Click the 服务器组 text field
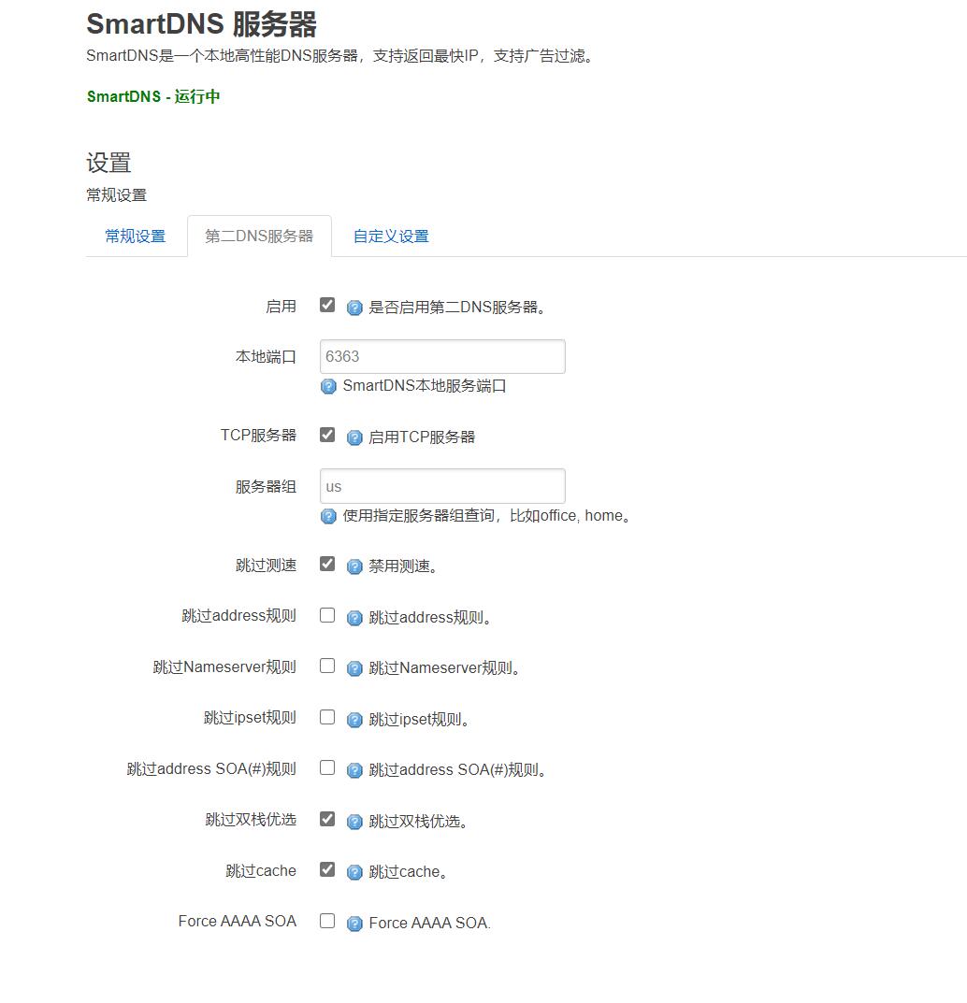 (442, 486)
